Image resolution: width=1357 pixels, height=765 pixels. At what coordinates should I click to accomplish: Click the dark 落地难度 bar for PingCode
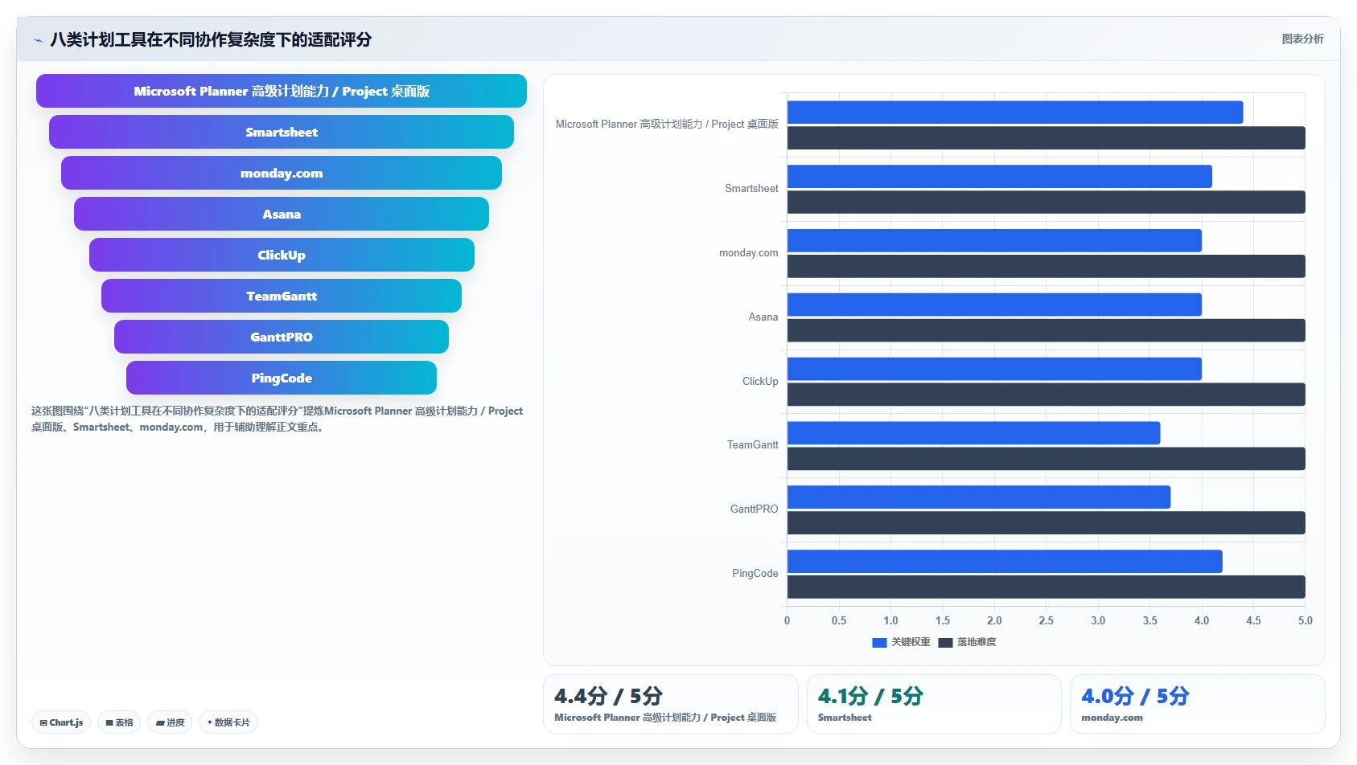[x=1046, y=587]
